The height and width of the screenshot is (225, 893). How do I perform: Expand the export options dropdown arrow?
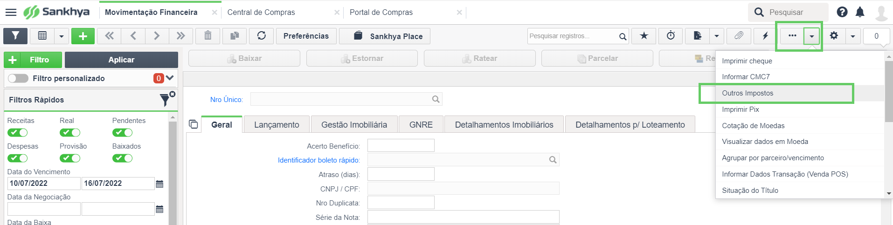pos(717,36)
